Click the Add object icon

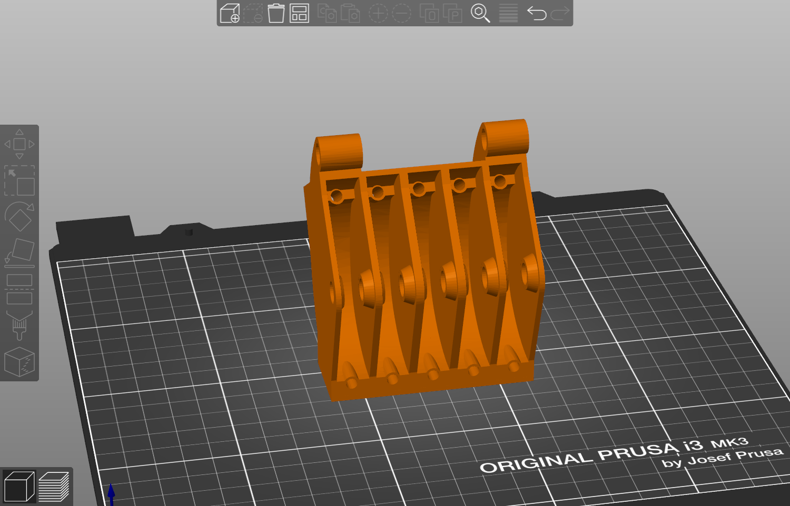pos(230,13)
